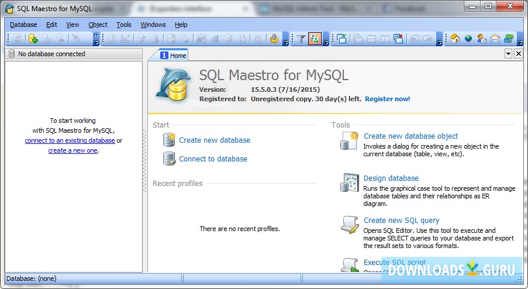Viewport: 528px width, 289px height.
Task: Click the database cylinder icon beside Create new database
Action: coord(169,140)
